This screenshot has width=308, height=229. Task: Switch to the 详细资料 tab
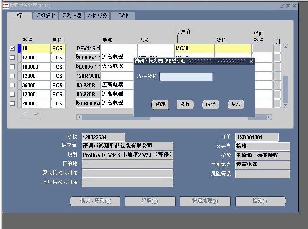coord(46,16)
